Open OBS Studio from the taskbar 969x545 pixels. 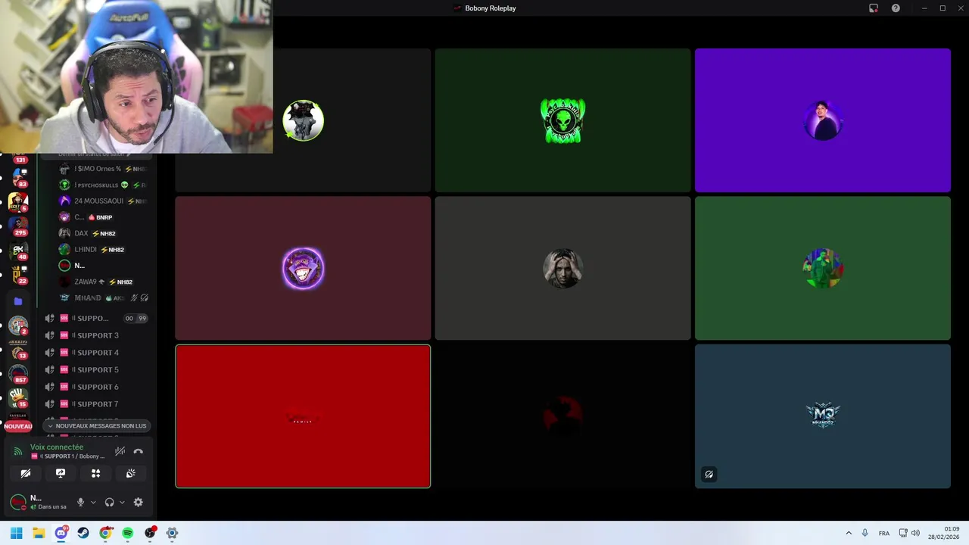click(x=150, y=533)
